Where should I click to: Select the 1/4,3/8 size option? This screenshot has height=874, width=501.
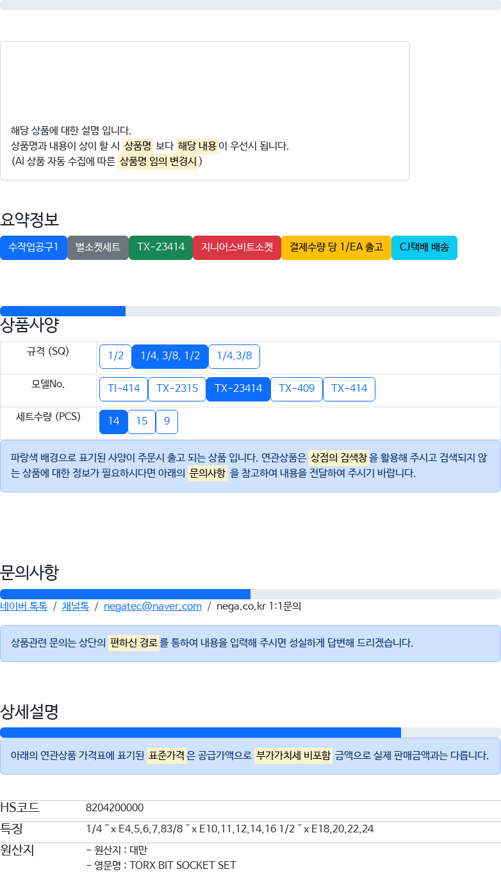234,357
